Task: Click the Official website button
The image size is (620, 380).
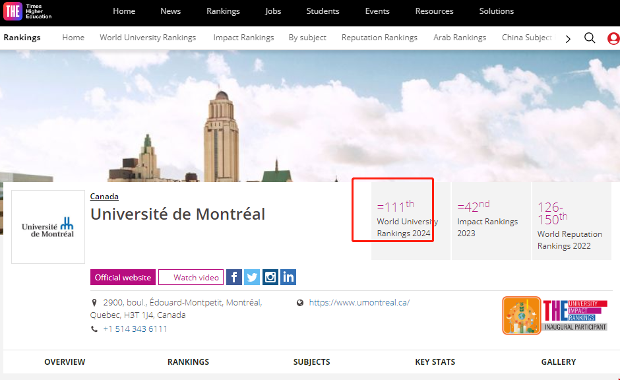Action: pyautogui.click(x=123, y=277)
